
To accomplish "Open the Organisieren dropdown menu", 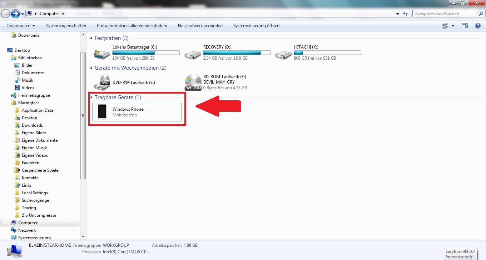I will 21,26.
